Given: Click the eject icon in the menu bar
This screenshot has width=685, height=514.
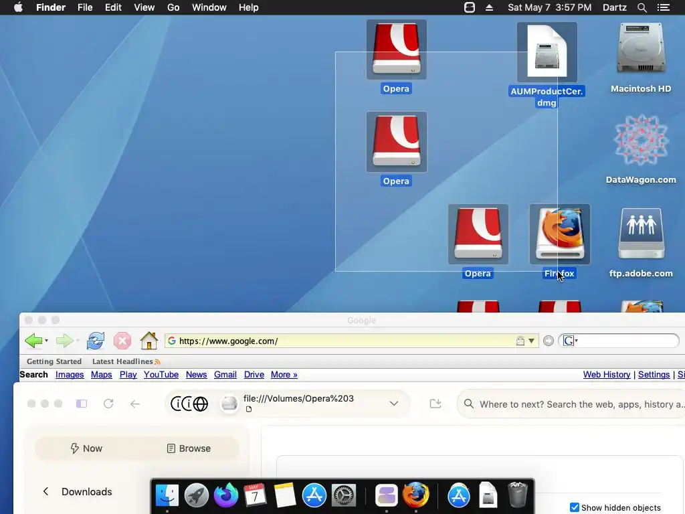Looking at the screenshot, I should [x=489, y=7].
